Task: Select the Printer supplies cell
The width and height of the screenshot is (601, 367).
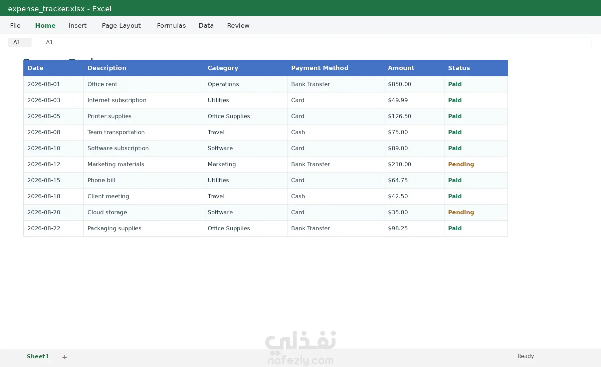Action: tap(144, 116)
